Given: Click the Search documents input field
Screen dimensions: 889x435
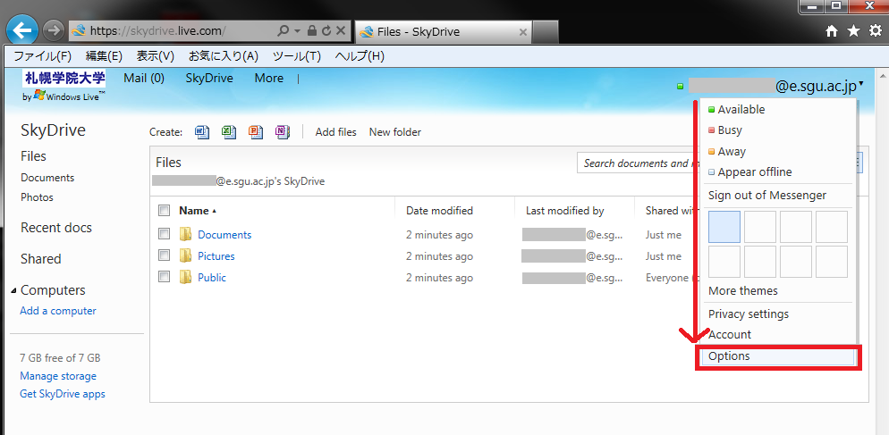Looking at the screenshot, I should (x=639, y=163).
